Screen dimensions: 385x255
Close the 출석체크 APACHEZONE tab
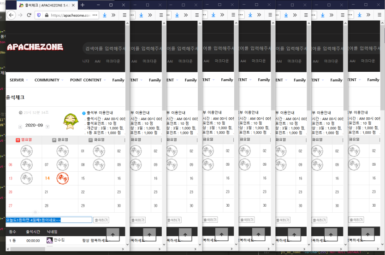(x=73, y=5)
